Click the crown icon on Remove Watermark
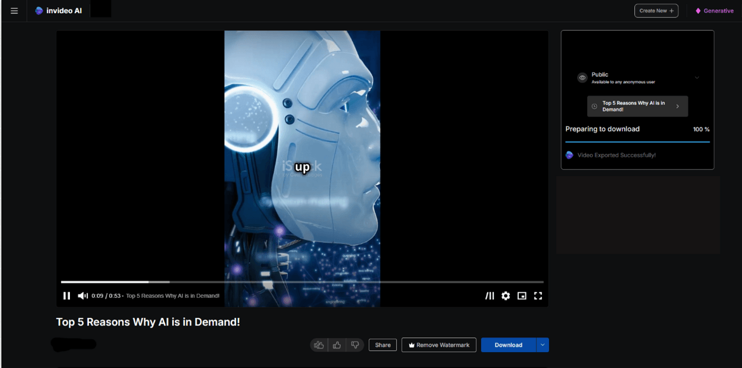 pyautogui.click(x=411, y=345)
